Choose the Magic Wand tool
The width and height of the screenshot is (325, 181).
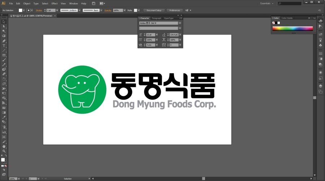click(4, 31)
